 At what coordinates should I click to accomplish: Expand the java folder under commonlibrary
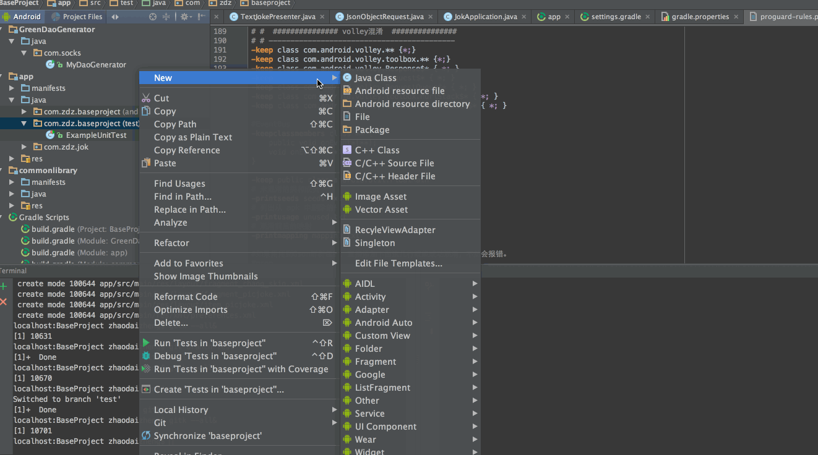tap(12, 193)
